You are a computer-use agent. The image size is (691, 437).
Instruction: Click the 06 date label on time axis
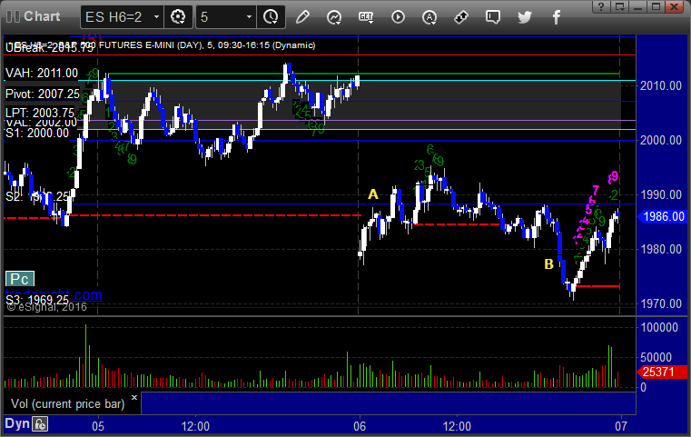click(360, 426)
